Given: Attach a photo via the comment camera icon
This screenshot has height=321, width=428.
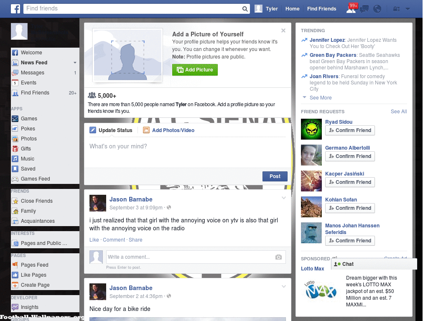Looking at the screenshot, I should click(x=278, y=257).
